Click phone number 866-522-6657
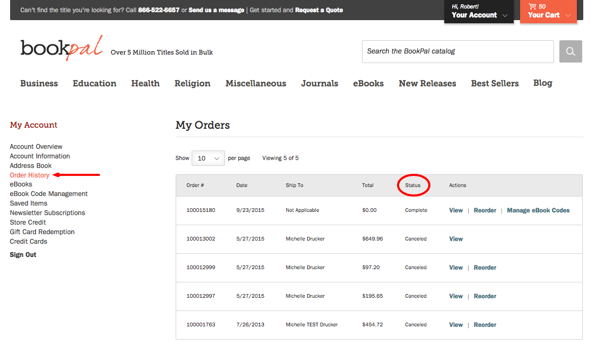596x355 pixels. point(159,10)
